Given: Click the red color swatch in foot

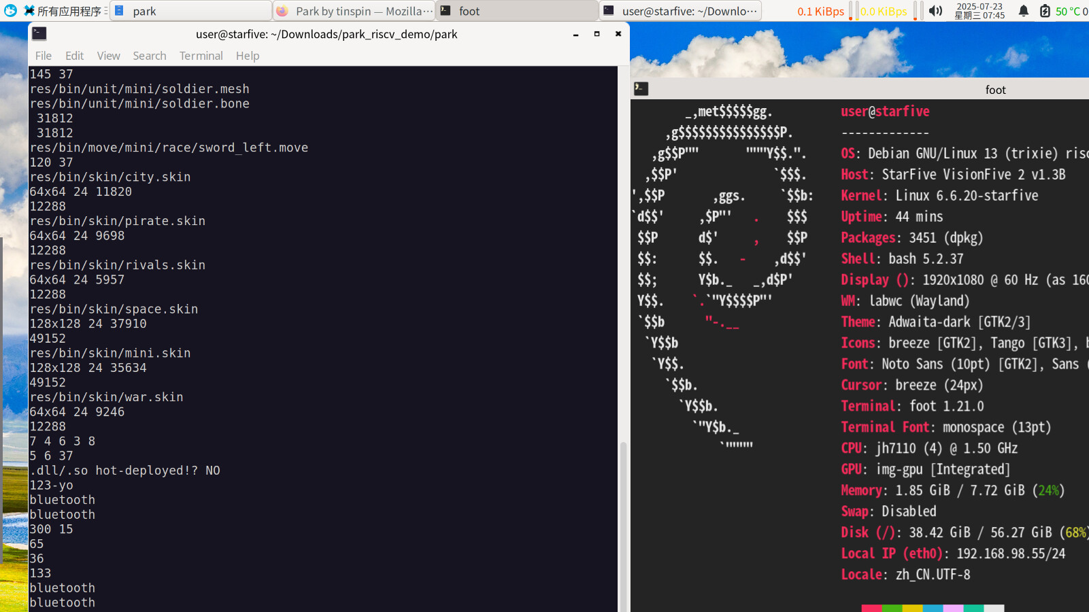Looking at the screenshot, I should click(871, 609).
